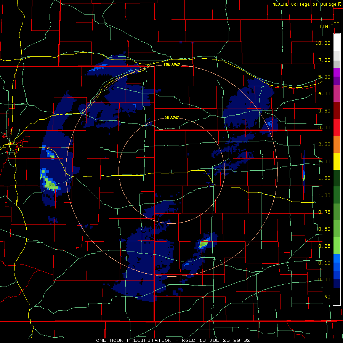Click the 5.00 legend value

click(324, 77)
